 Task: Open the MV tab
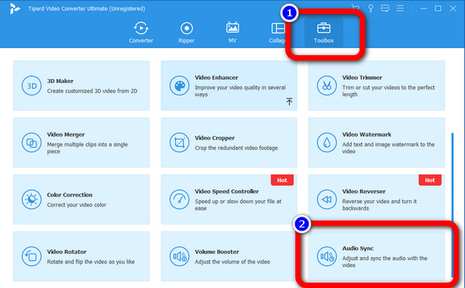pos(232,32)
